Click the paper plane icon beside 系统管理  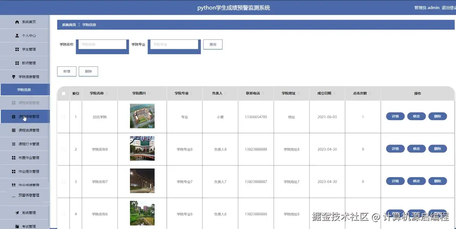pyautogui.click(x=17, y=213)
